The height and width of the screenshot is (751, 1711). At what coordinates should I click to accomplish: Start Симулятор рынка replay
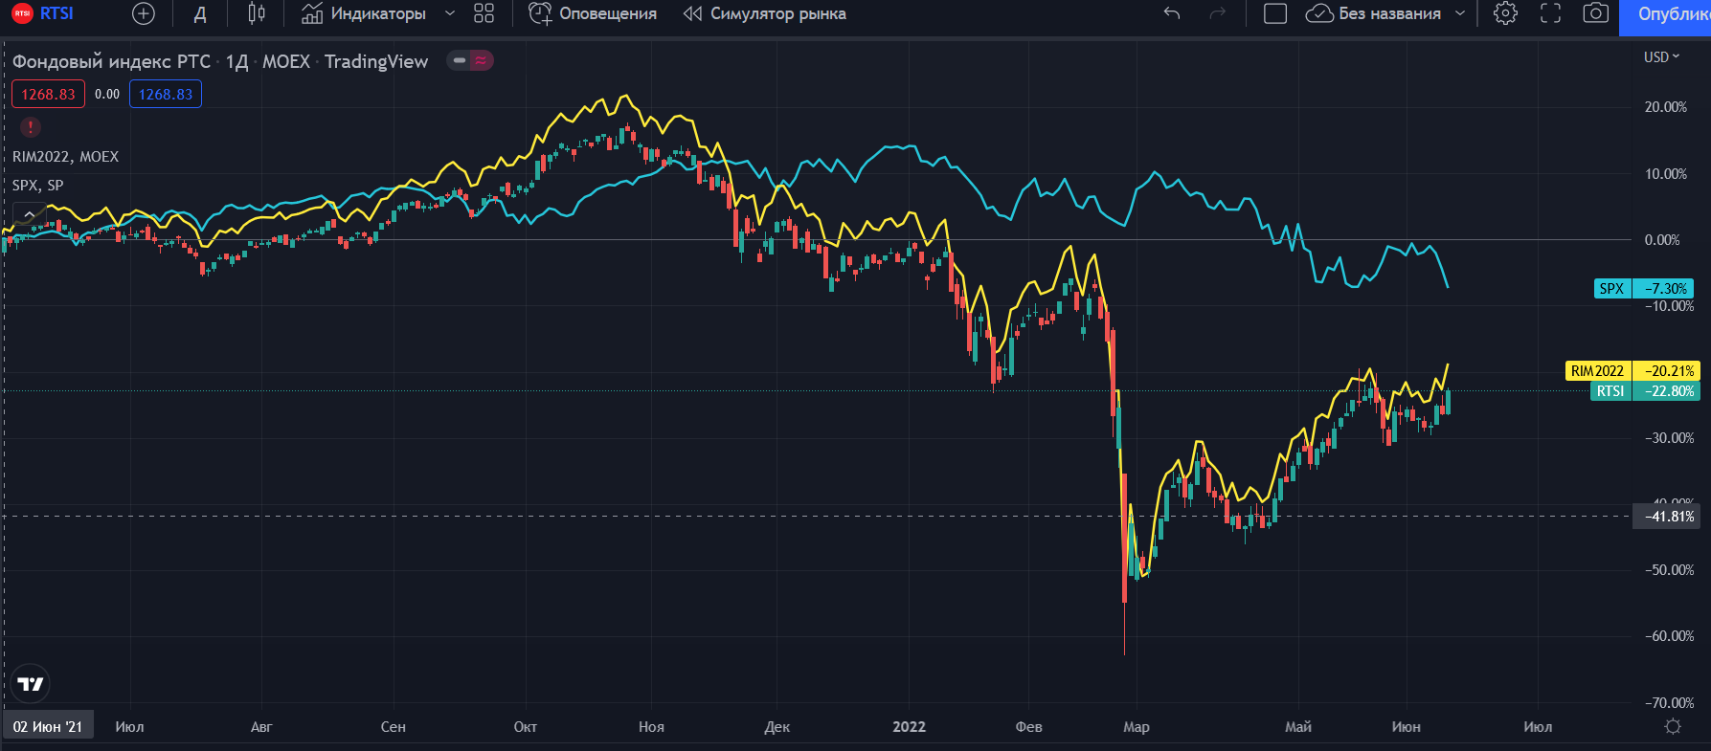pos(765,13)
